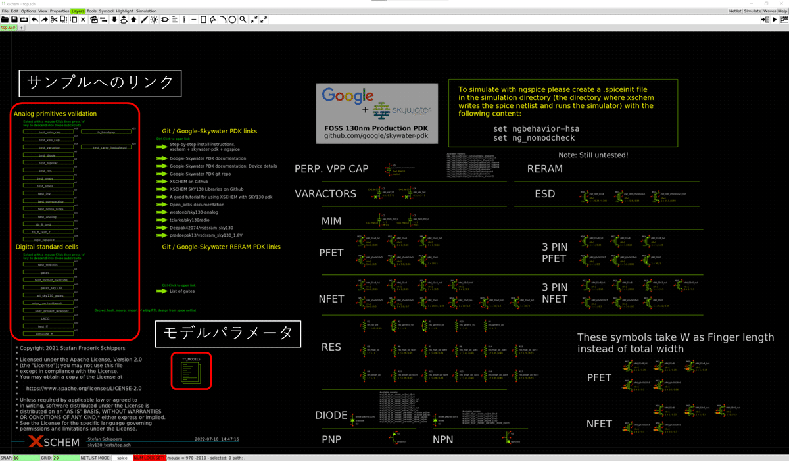Click the Simulate button at top right

coord(752,11)
